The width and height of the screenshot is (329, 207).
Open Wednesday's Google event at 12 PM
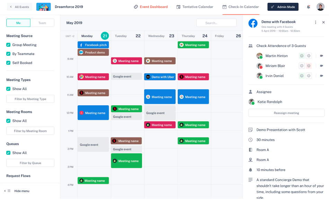tap(160, 113)
